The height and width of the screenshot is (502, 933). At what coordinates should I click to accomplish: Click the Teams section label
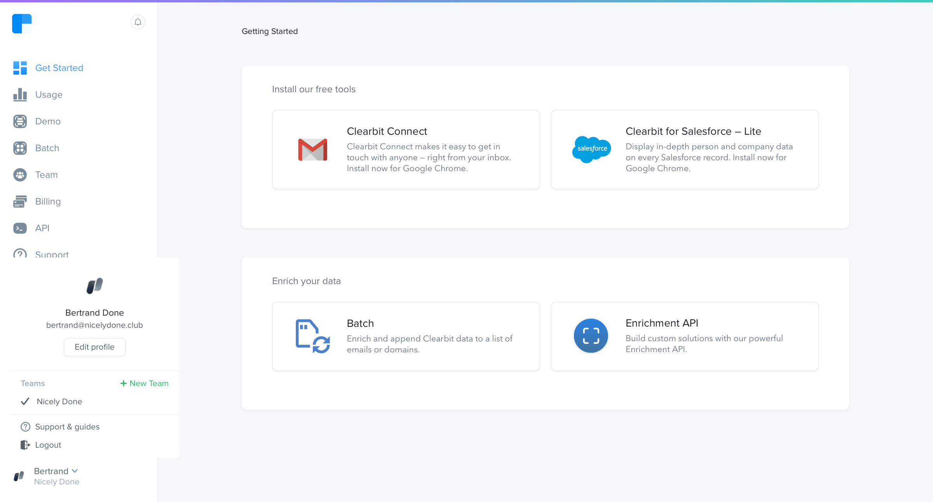(33, 383)
